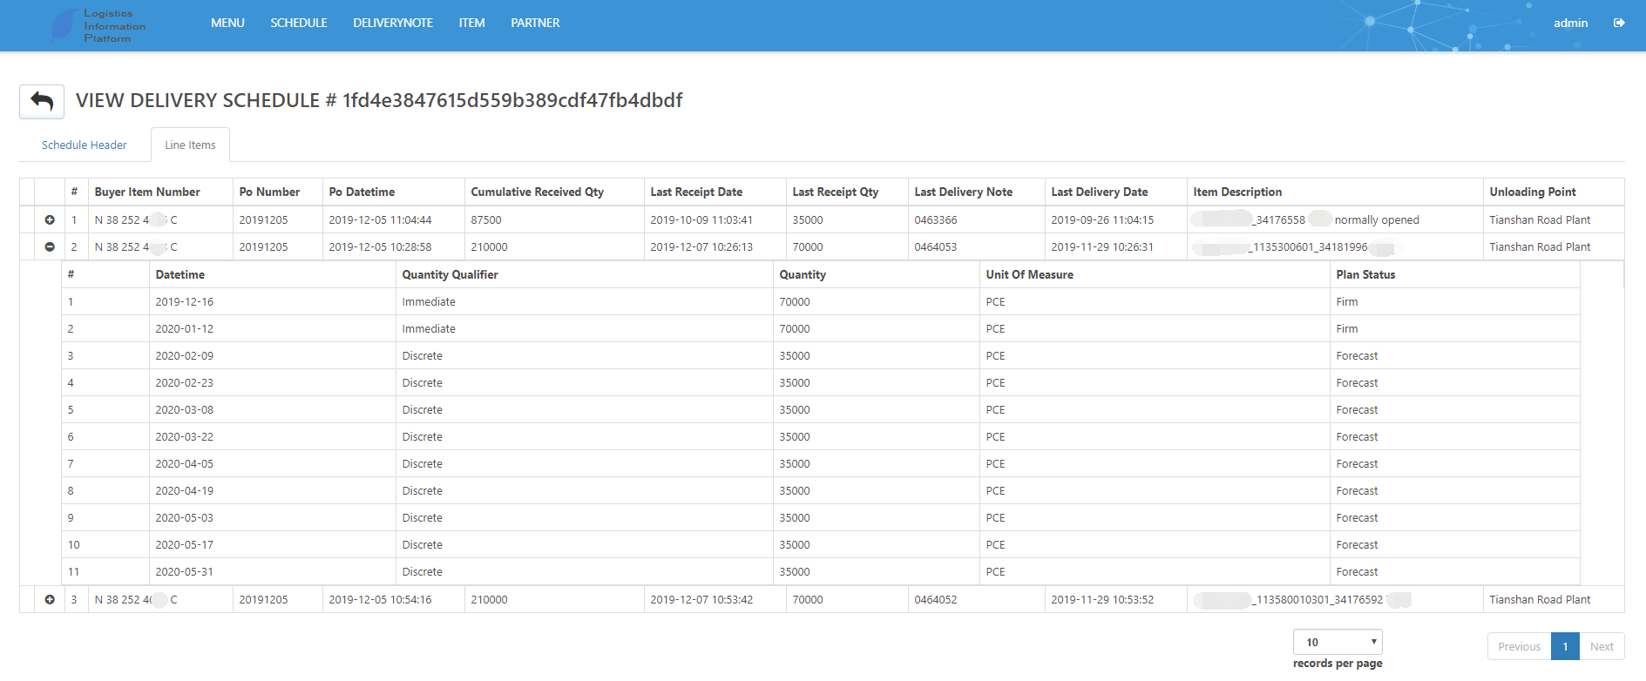The height and width of the screenshot is (681, 1646).
Task: Click the Next pagination button
Action: click(1602, 646)
